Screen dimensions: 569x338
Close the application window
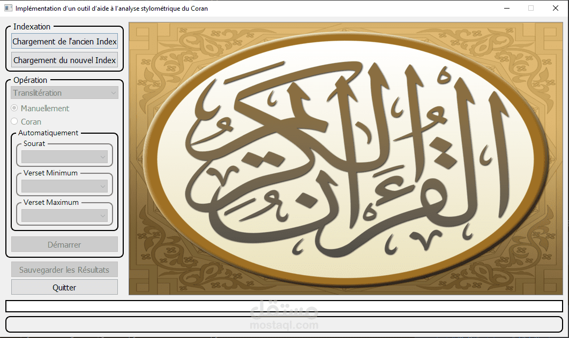(x=555, y=8)
